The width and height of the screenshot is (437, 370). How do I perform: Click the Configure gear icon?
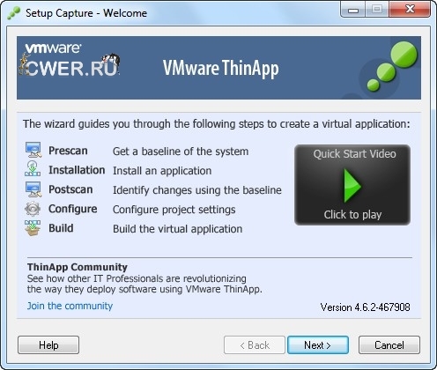point(33,209)
